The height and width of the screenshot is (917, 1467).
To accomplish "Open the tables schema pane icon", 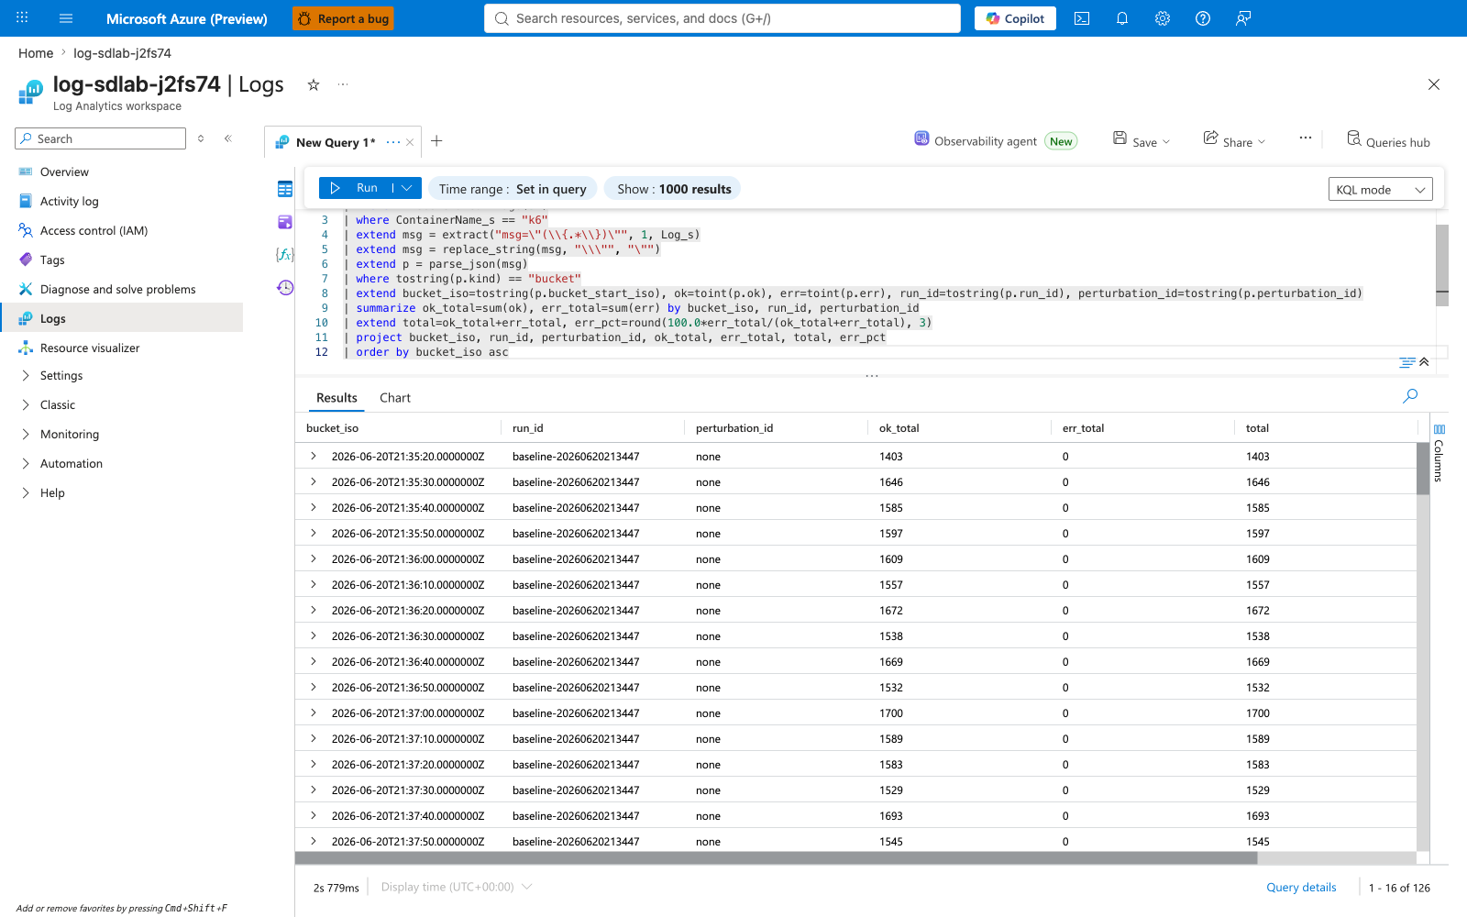I will click(285, 189).
